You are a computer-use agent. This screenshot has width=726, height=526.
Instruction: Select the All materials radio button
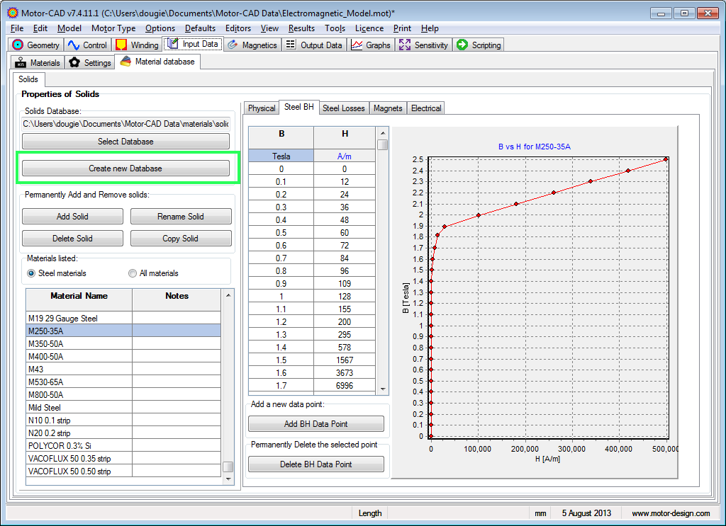pyautogui.click(x=133, y=273)
